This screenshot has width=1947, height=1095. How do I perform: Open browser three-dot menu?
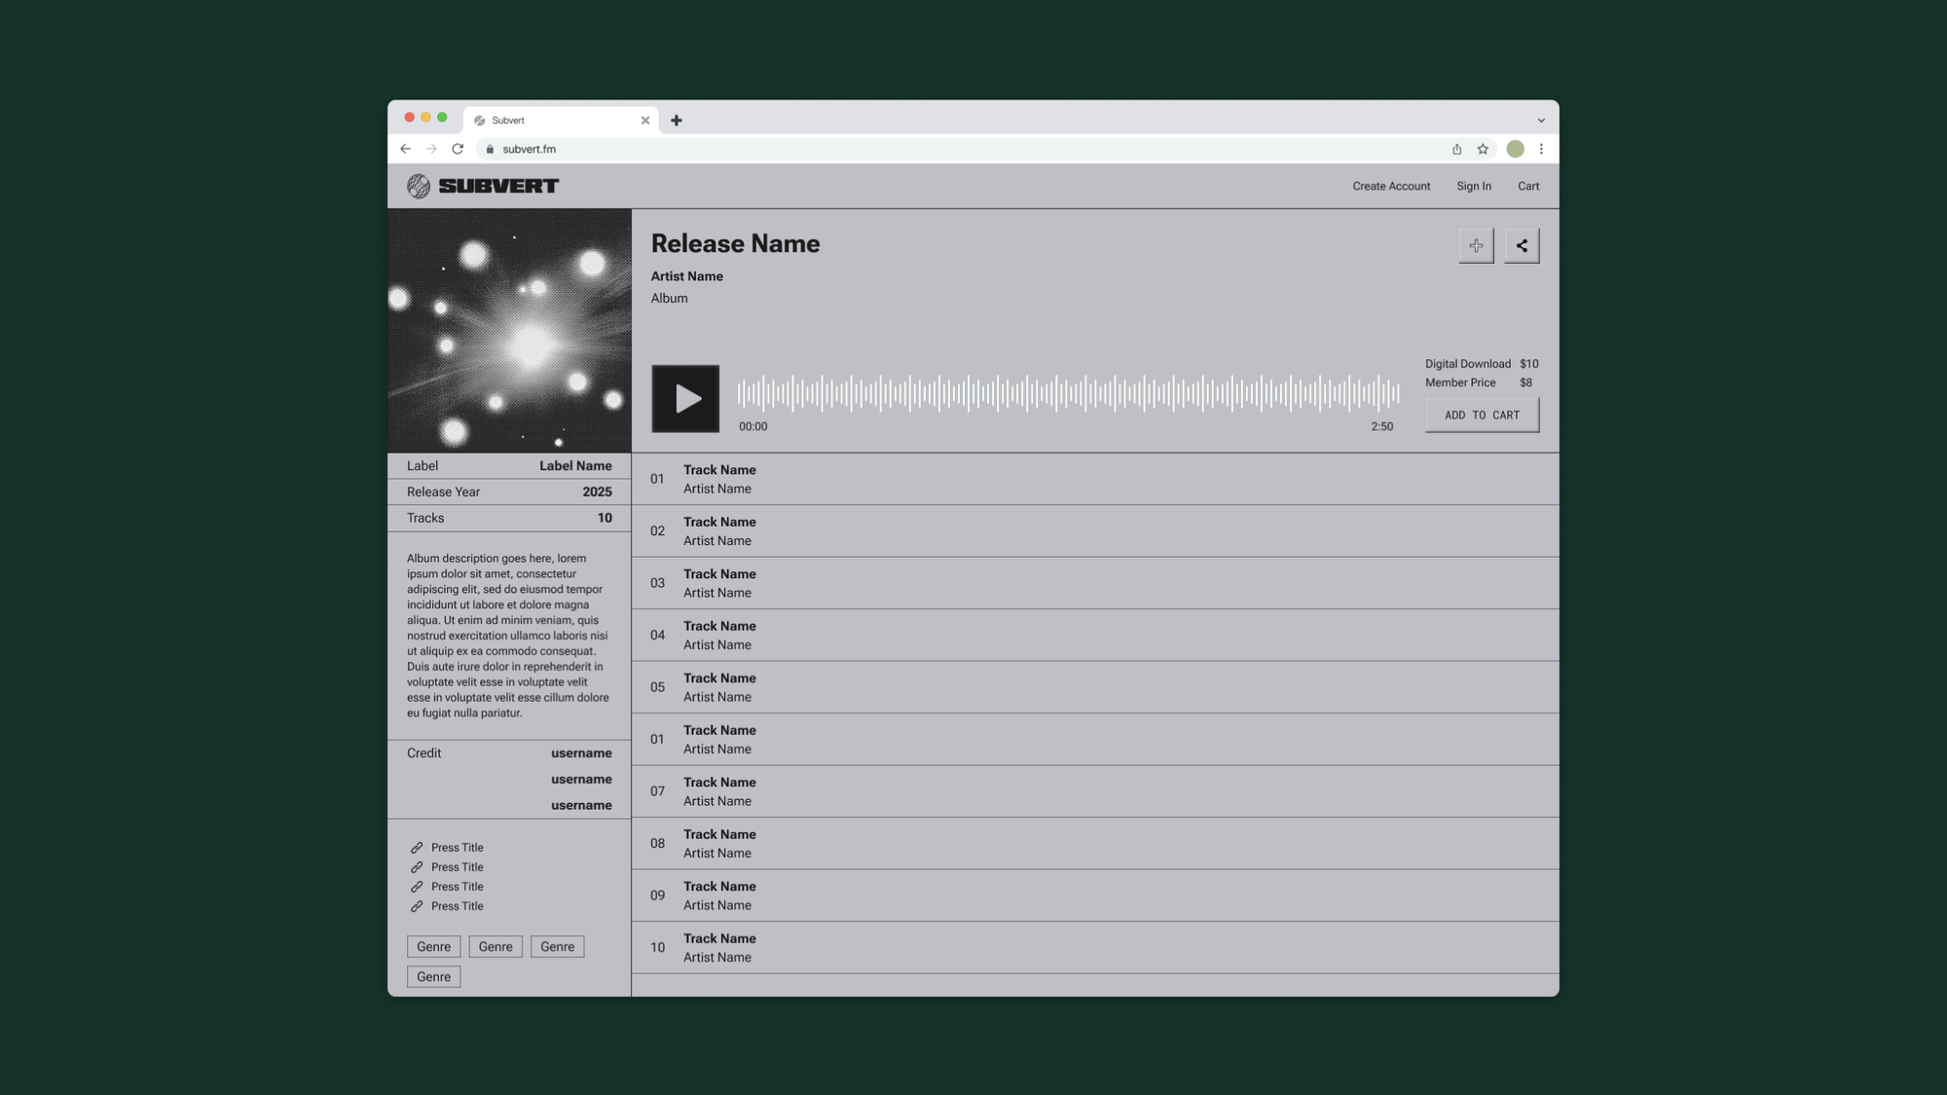tap(1541, 149)
